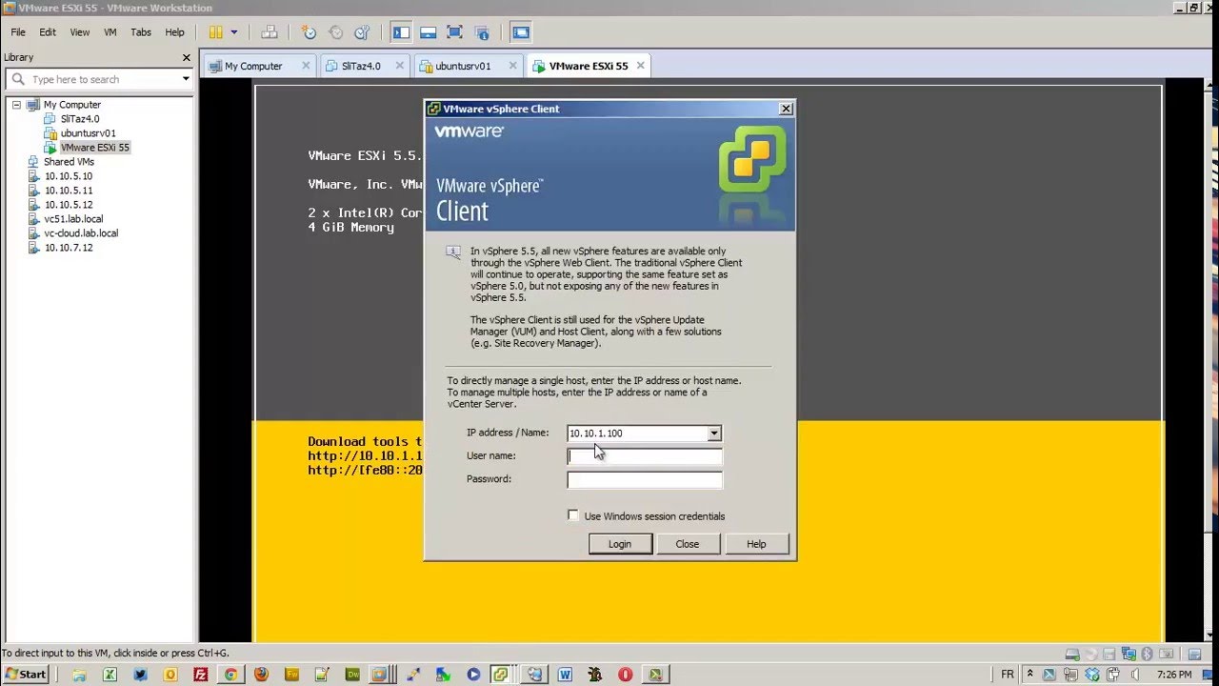The image size is (1219, 686).
Task: Select host 10.10.5.10 in library
Action: pyautogui.click(x=69, y=176)
